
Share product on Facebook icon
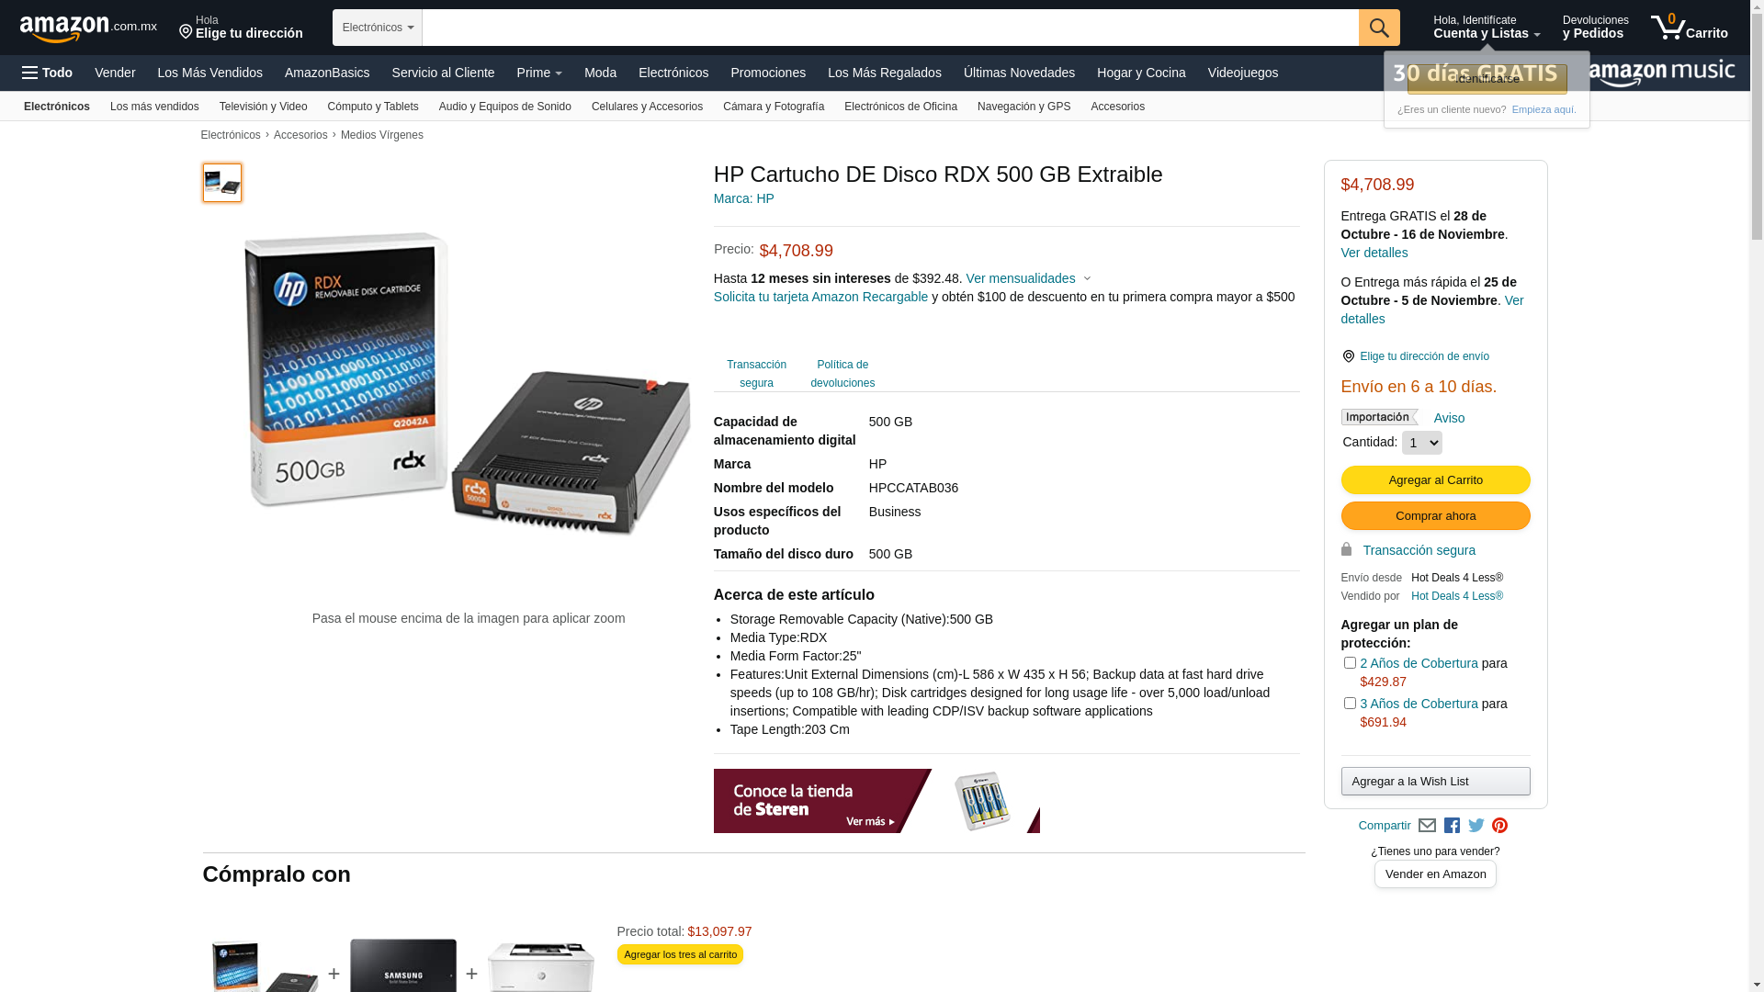click(1452, 826)
